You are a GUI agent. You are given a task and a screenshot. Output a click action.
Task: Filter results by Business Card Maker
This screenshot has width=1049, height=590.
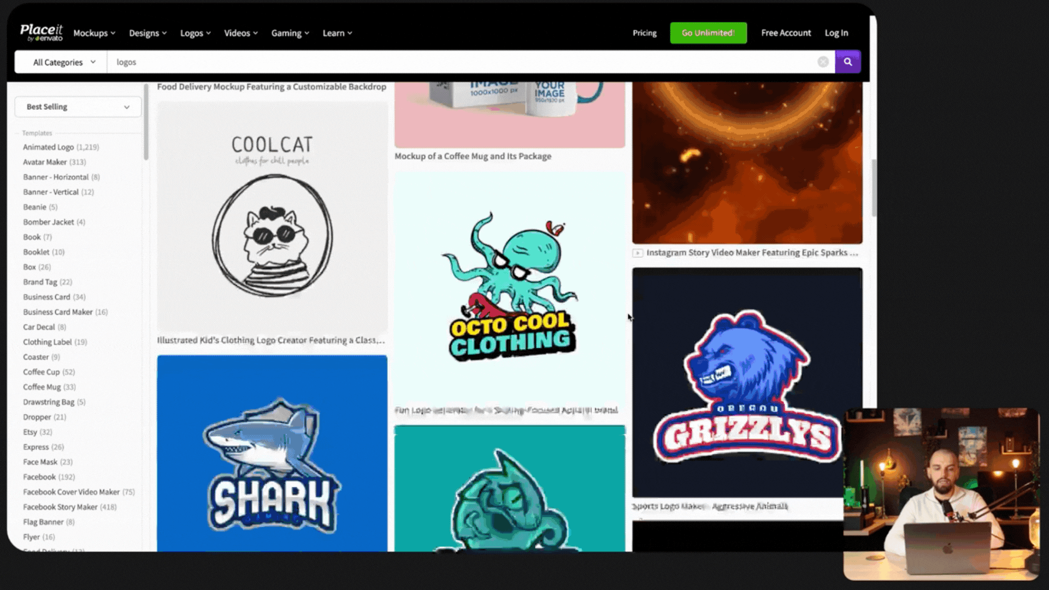(58, 312)
